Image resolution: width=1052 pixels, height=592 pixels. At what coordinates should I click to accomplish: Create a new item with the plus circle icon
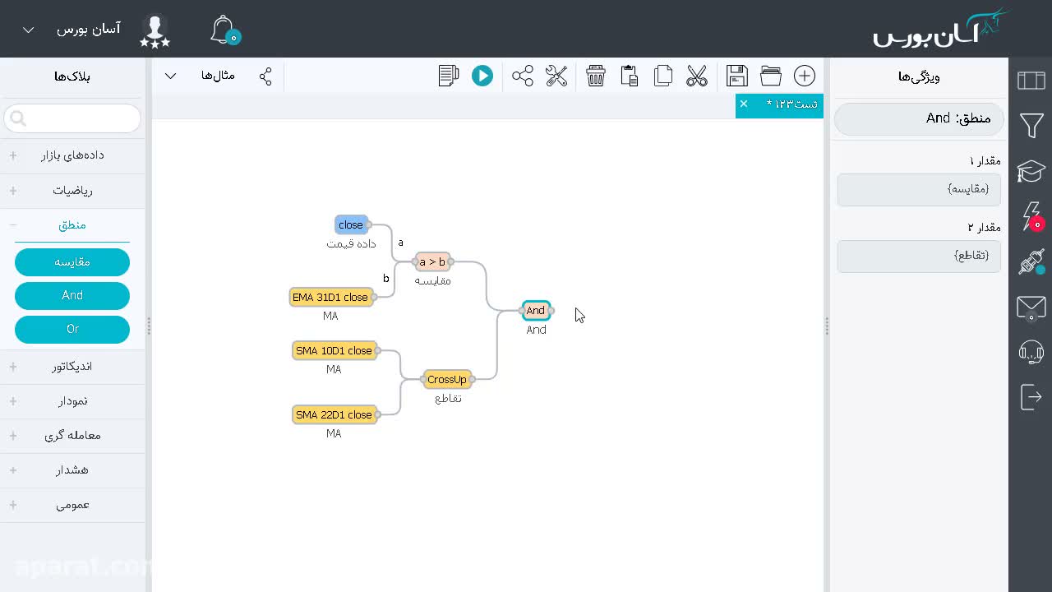point(805,76)
